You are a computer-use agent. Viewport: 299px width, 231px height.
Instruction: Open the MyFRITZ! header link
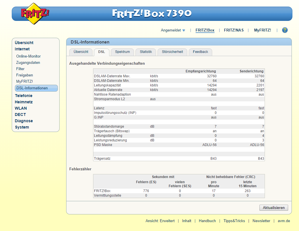[262, 30]
